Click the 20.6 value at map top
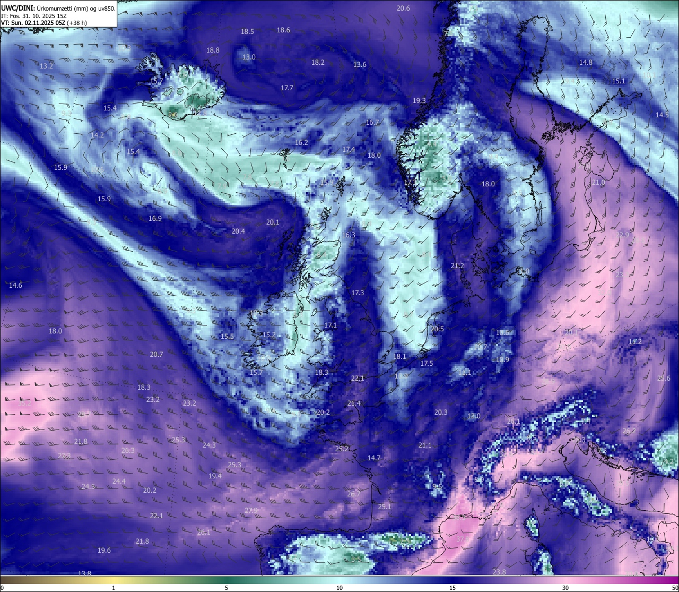Image resolution: width=679 pixels, height=592 pixels. [x=403, y=8]
